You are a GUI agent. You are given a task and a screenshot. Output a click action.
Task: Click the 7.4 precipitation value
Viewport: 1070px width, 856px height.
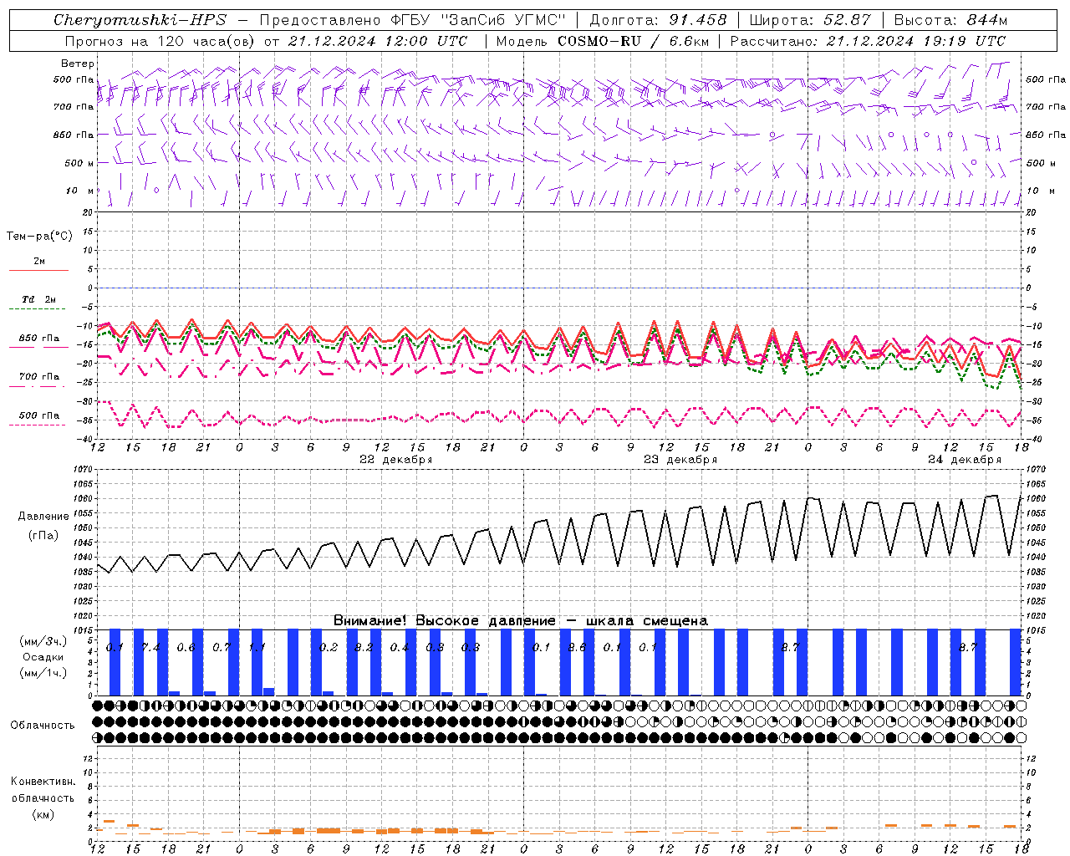click(x=151, y=648)
